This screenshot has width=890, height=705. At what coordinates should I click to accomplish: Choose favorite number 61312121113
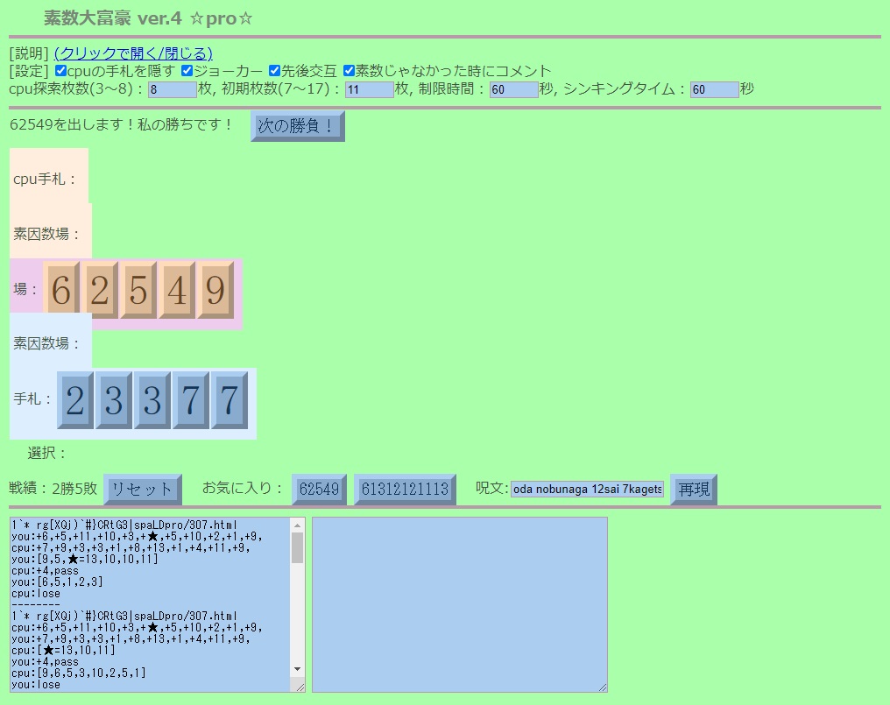405,490
